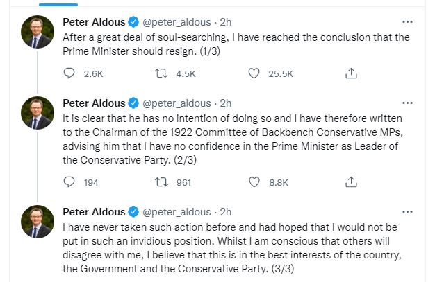
Task: Click Peter Aldous avatar on first tweet
Action: coord(37,32)
